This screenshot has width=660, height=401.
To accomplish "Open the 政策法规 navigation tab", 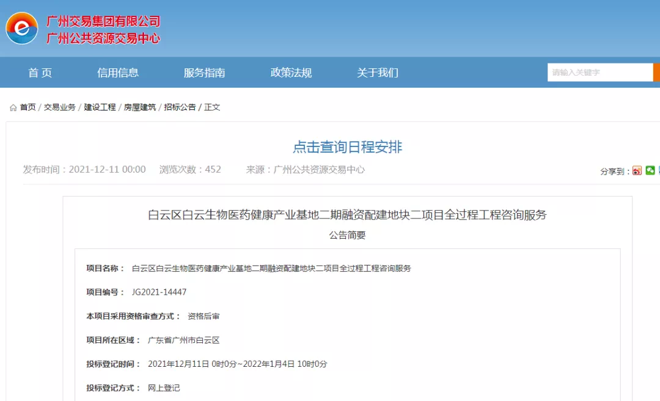I will tap(291, 73).
